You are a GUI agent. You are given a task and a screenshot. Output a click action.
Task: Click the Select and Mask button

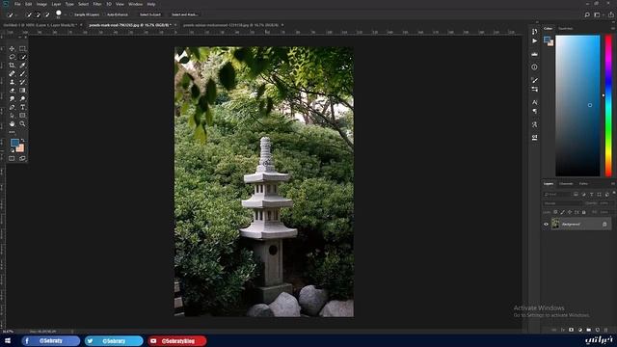[x=184, y=14]
